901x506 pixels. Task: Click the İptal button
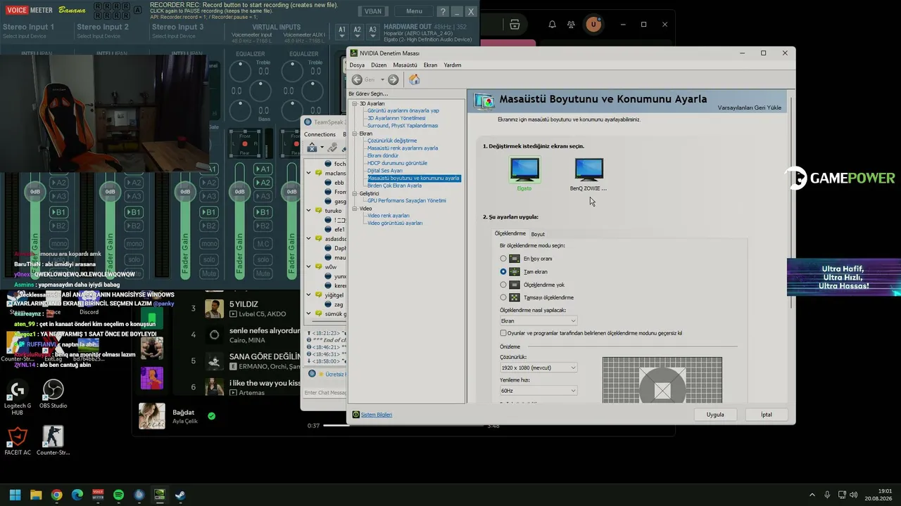(767, 415)
